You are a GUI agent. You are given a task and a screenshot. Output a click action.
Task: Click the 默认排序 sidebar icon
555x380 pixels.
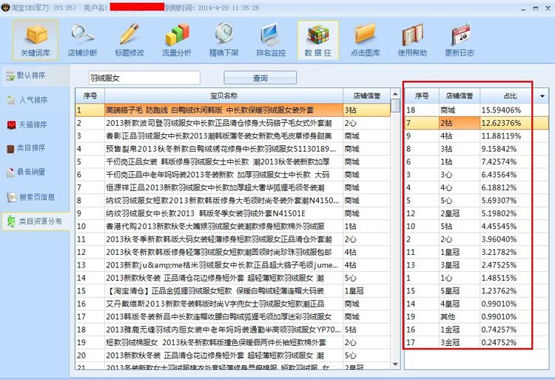10,76
